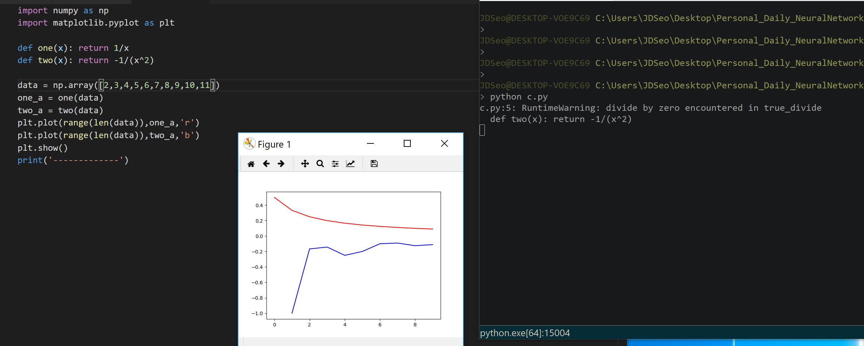Select the Zoom to rectangle magnifier

tap(320, 164)
